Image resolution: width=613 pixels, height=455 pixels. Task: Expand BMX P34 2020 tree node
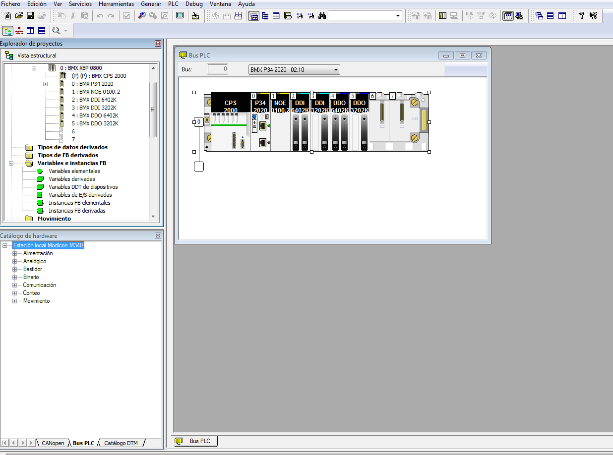[45, 84]
